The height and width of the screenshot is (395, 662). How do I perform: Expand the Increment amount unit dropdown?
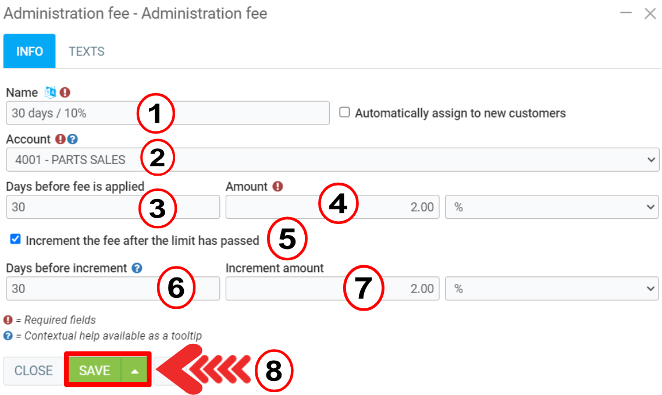[x=551, y=289]
